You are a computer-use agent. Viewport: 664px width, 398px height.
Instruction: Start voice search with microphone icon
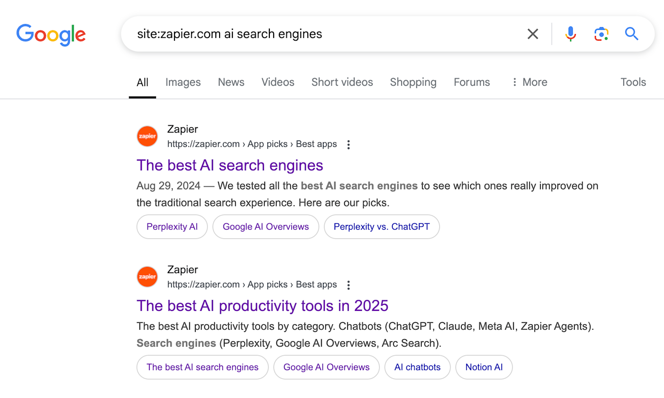coord(571,34)
